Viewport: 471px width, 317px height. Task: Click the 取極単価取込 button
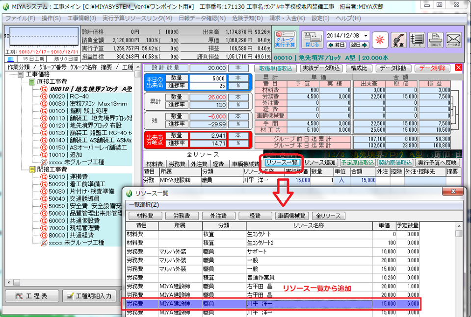[276, 69]
